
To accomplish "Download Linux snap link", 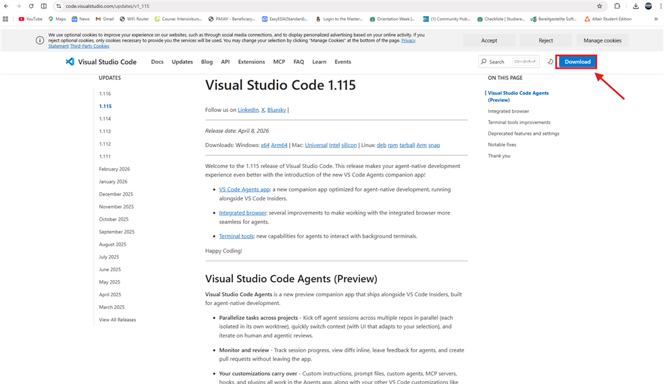I will tap(434, 145).
